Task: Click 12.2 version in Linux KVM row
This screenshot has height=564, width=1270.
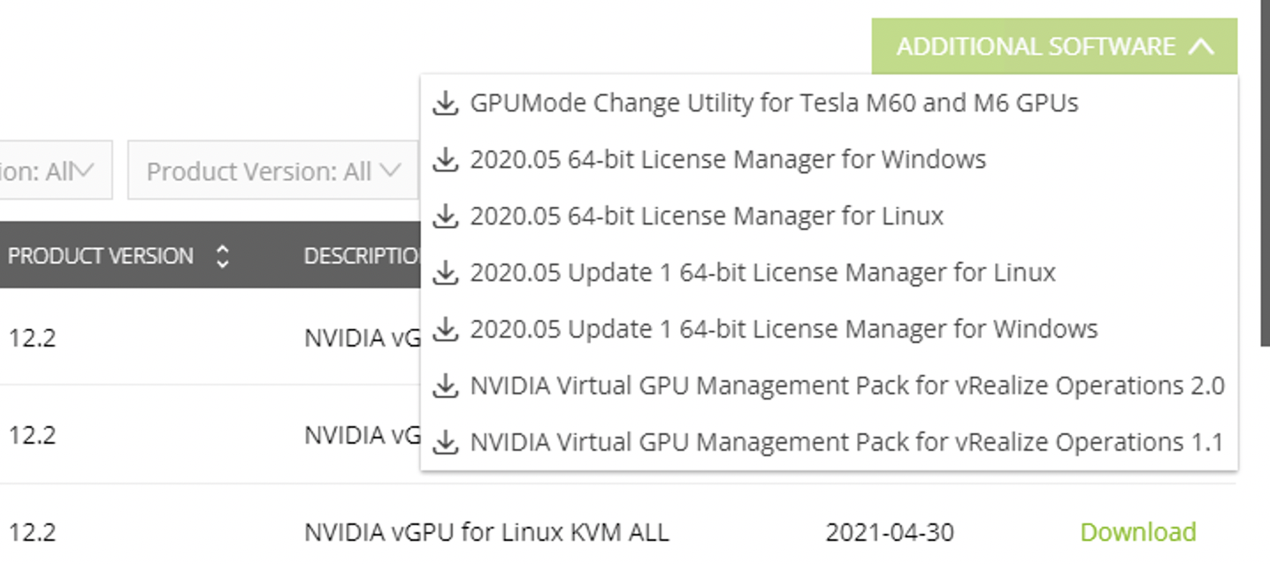Action: [x=32, y=532]
